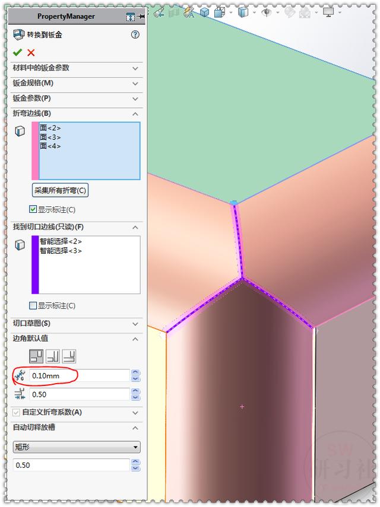Open the View Orientation cube icon

(x=220, y=12)
